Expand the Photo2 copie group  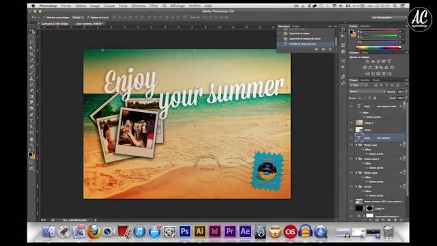(x=356, y=145)
